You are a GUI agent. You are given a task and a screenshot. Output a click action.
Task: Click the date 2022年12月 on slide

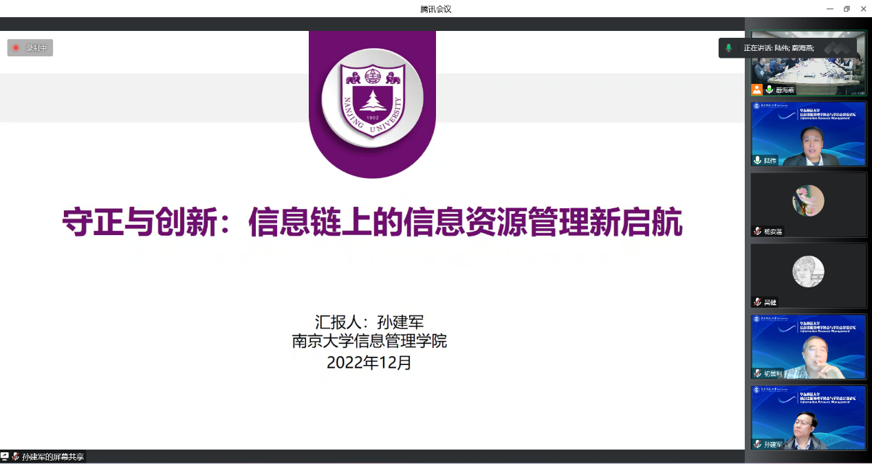(x=369, y=362)
